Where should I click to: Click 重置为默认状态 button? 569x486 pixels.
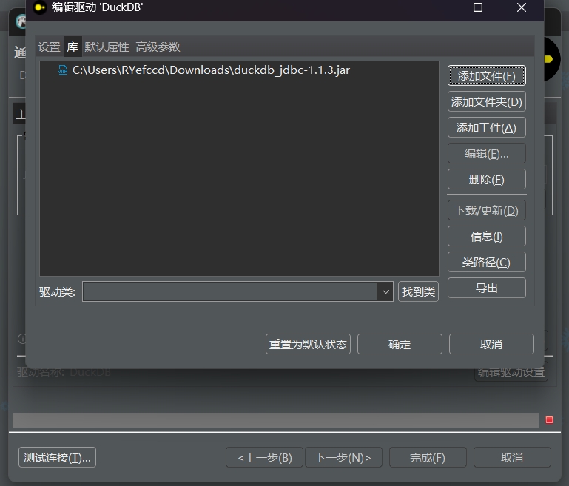coord(308,344)
